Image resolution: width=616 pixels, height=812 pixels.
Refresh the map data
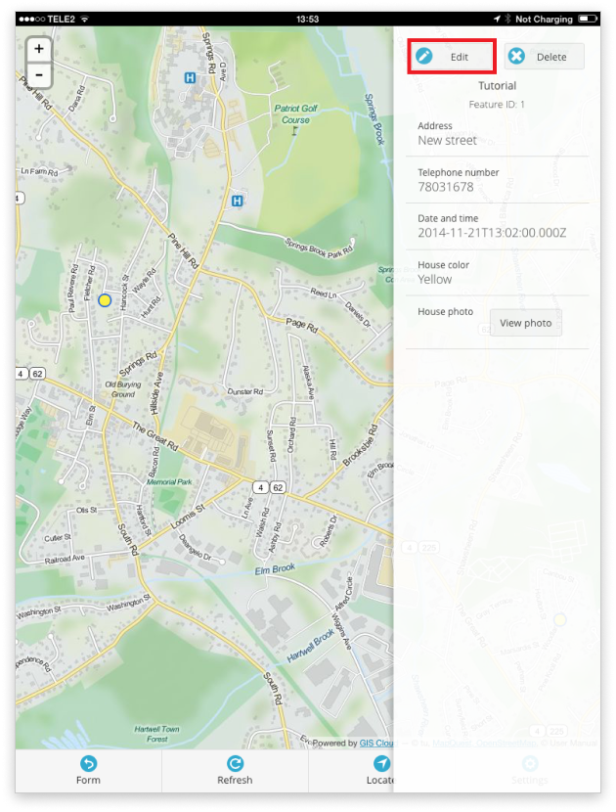[235, 771]
